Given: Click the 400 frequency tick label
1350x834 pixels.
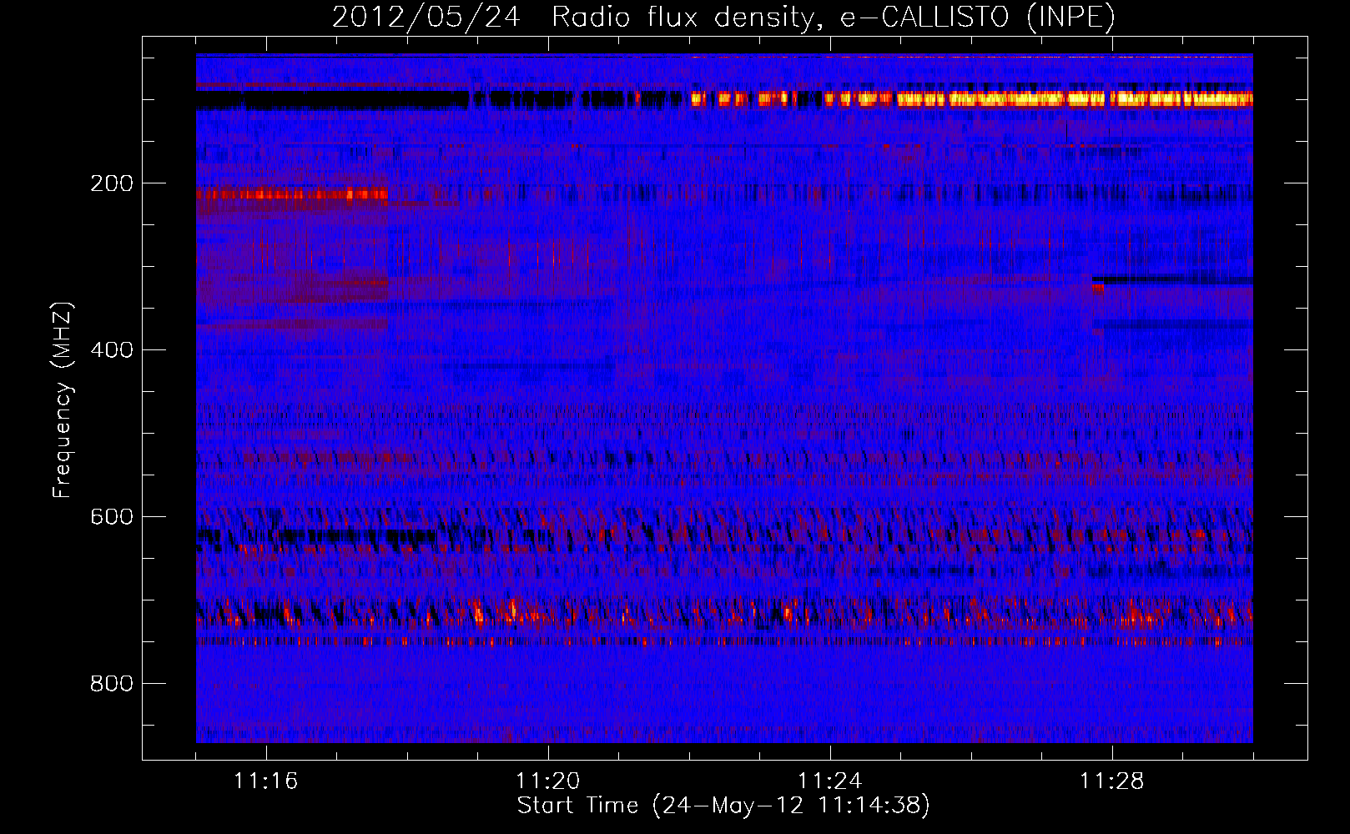Looking at the screenshot, I should point(112,350).
